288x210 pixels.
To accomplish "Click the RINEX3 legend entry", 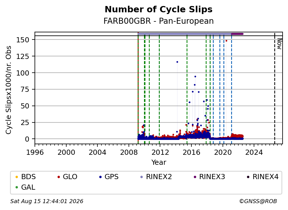I will 209,177.
